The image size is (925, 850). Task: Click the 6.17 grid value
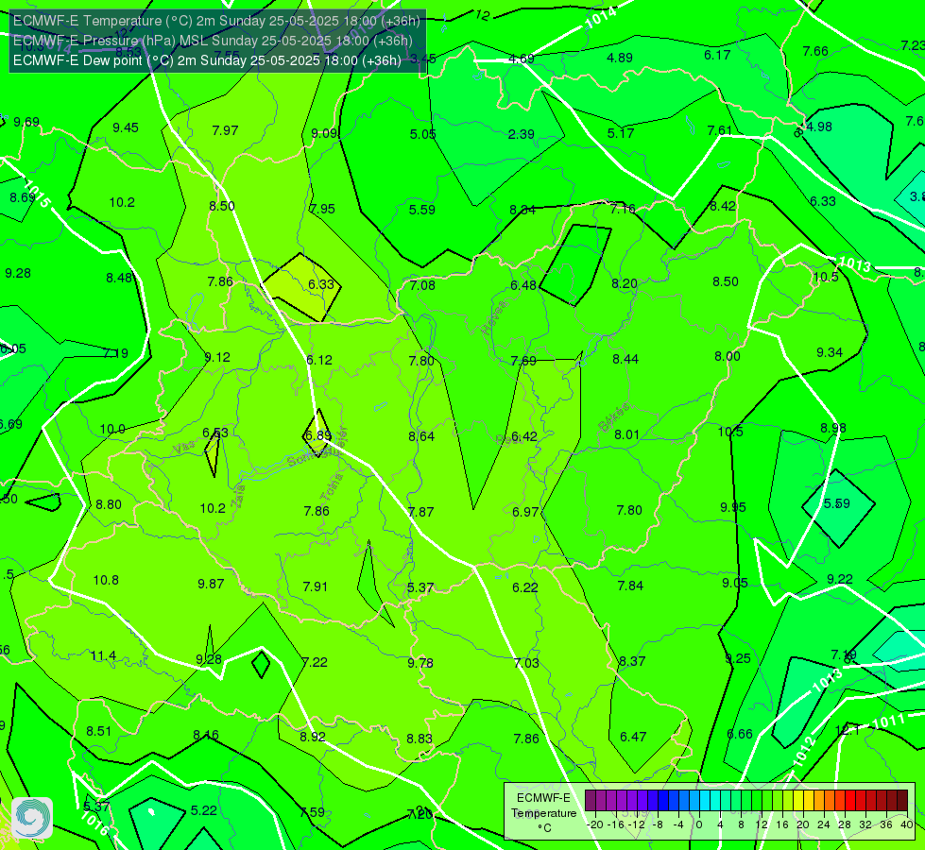pos(717,55)
